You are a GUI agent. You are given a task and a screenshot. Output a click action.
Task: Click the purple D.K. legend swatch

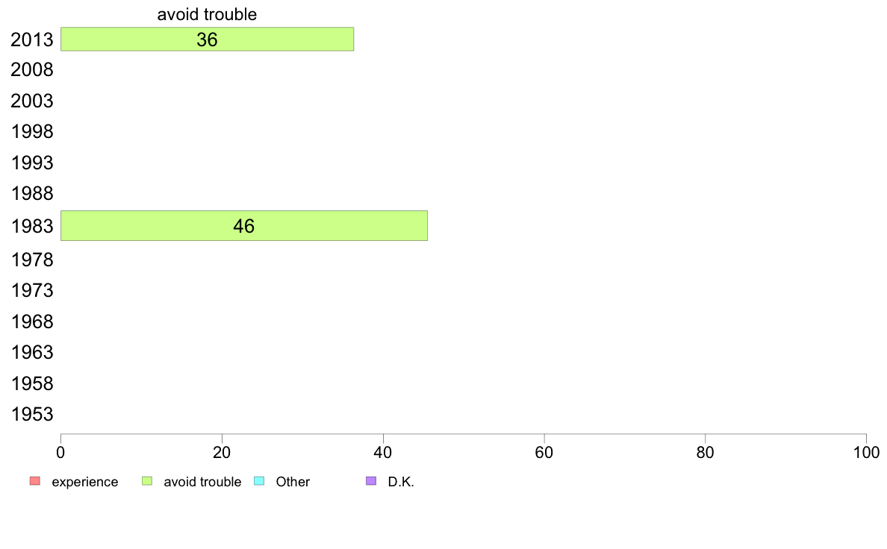click(371, 481)
